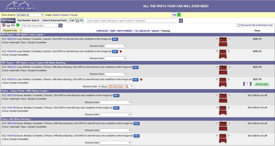Click the envelope email icon

[x=13, y=25]
